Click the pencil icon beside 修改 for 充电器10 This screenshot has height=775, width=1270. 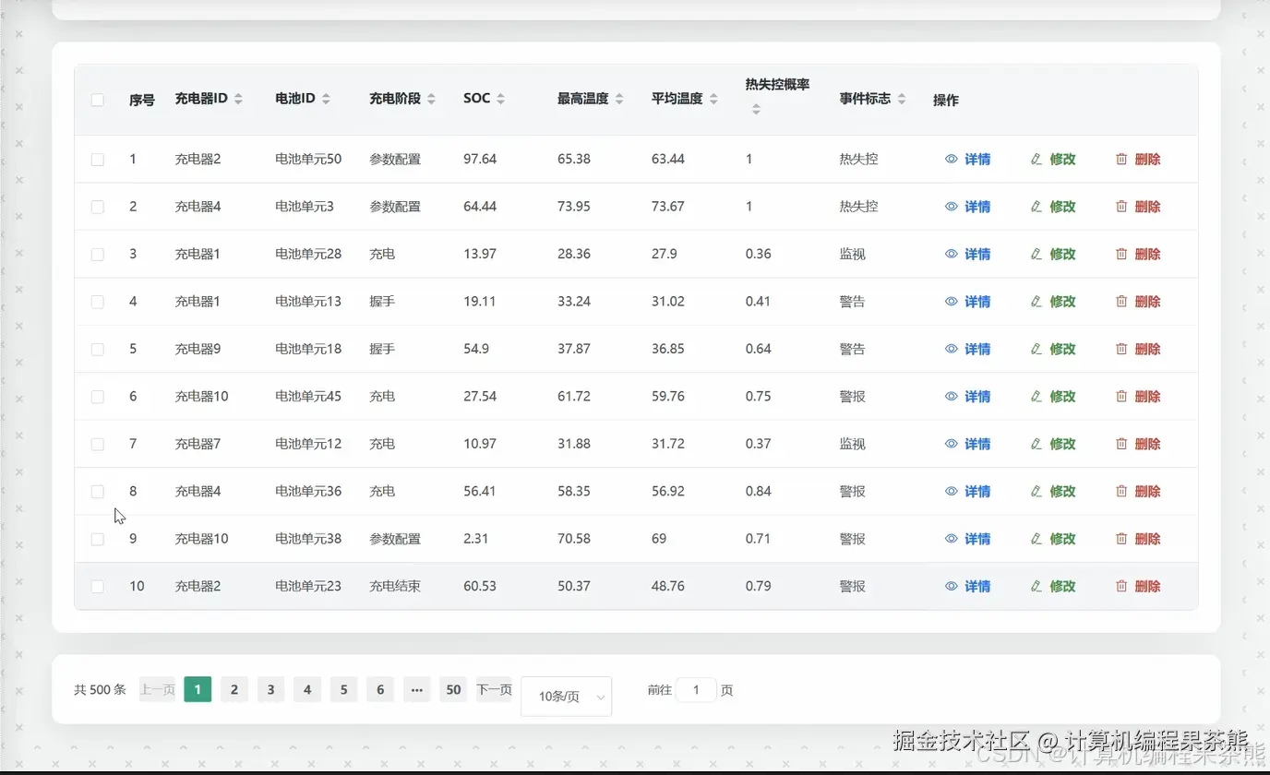[1036, 396]
